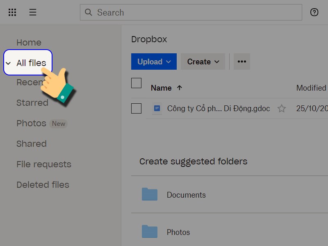Click the Photos suggested folder icon

[150, 232]
